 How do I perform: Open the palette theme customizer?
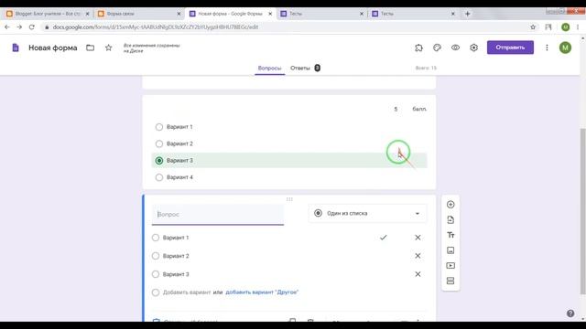click(437, 48)
